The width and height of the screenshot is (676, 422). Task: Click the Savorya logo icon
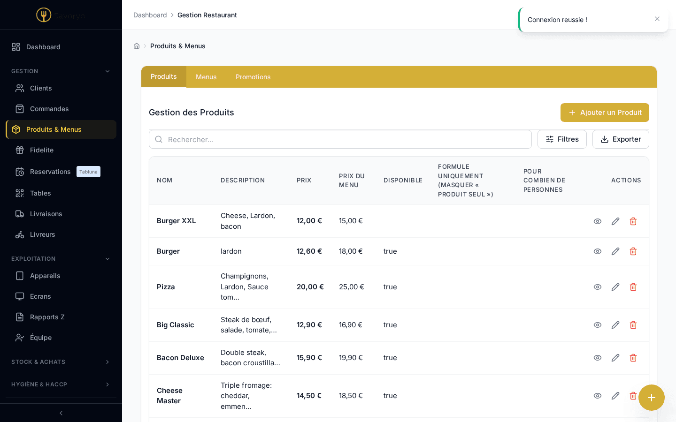tap(44, 15)
